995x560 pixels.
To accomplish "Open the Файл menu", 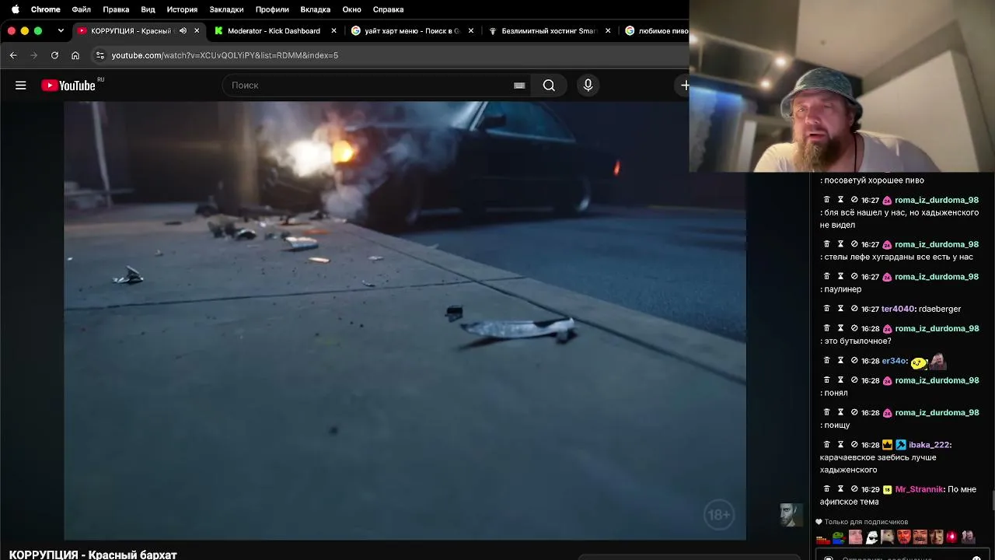I will [82, 9].
